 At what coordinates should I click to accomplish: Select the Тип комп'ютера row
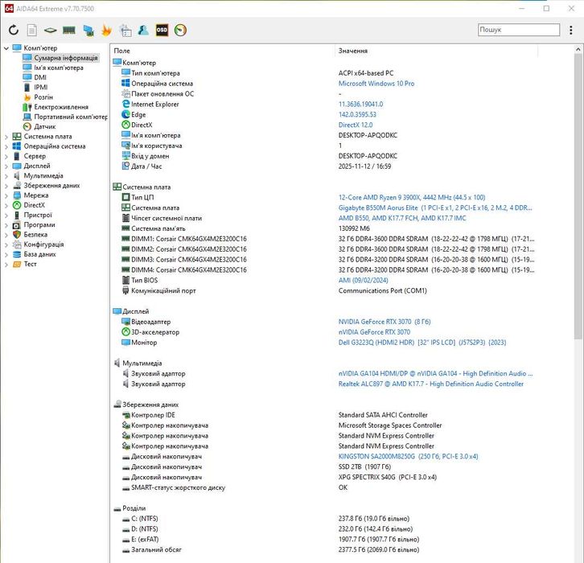324,73
